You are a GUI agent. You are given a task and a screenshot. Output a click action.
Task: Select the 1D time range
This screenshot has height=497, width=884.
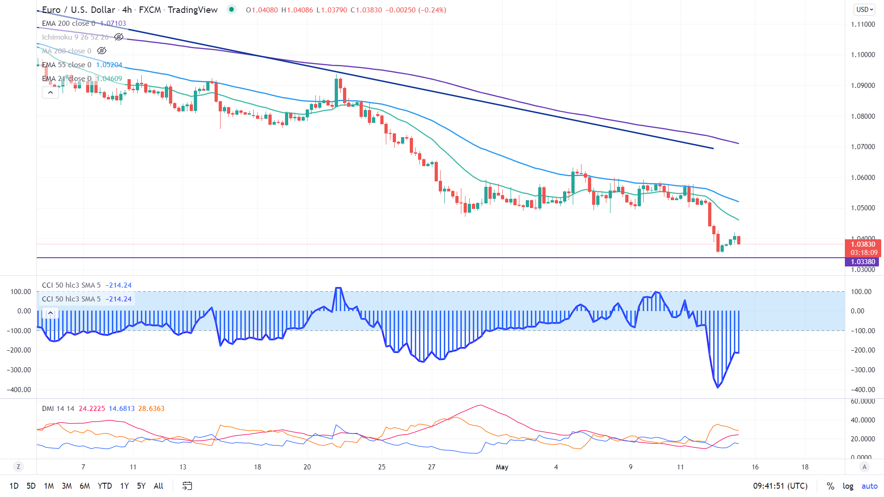(x=14, y=485)
